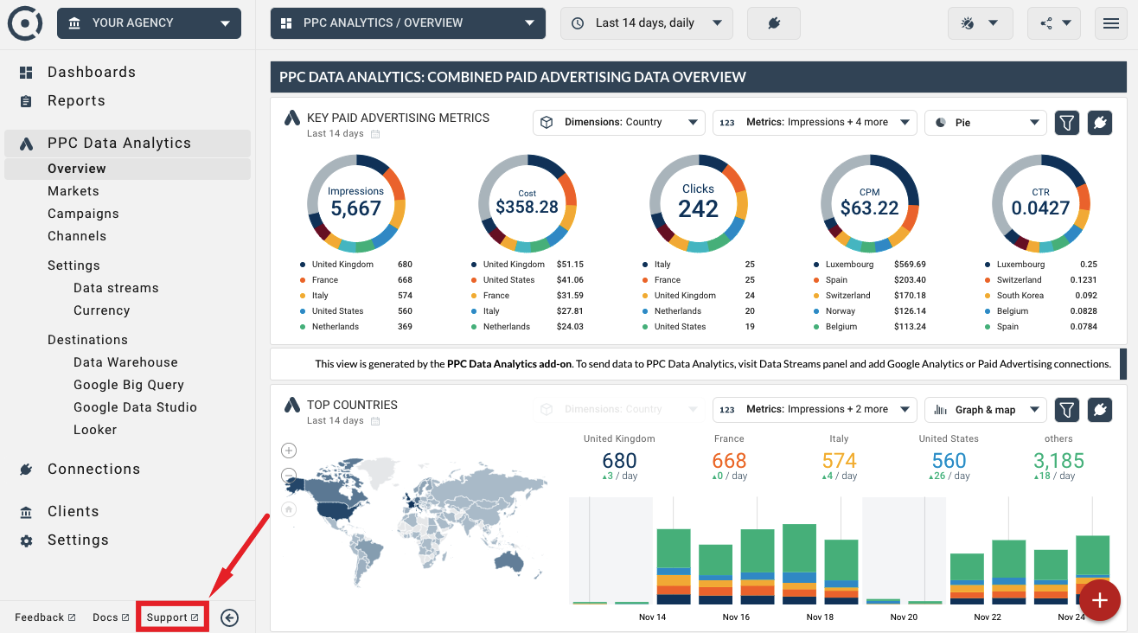
Task: Open Looker destination
Action: tap(95, 430)
